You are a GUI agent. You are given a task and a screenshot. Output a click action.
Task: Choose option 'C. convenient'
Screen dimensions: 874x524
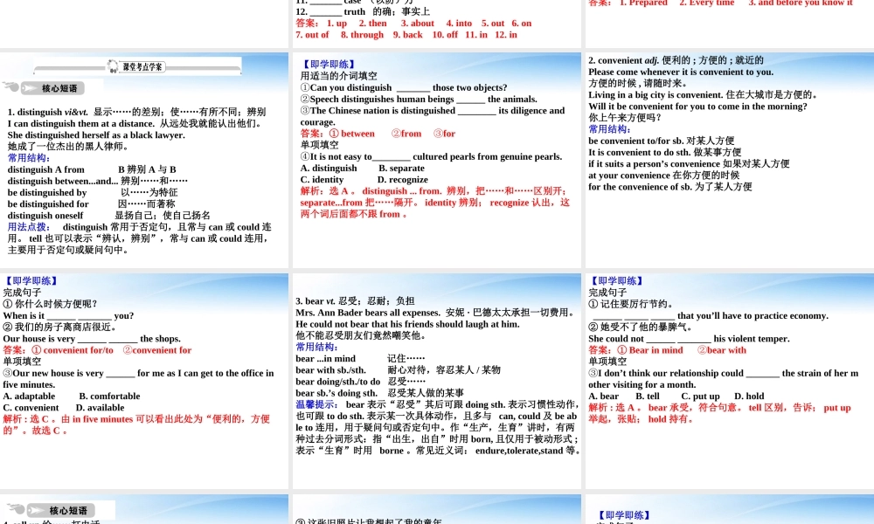[x=31, y=408]
